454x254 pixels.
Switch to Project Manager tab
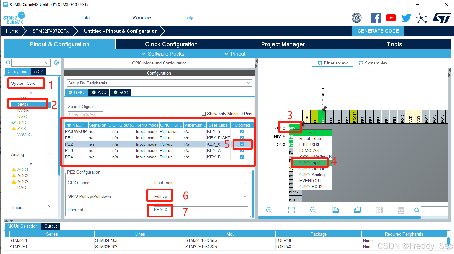[x=283, y=44]
